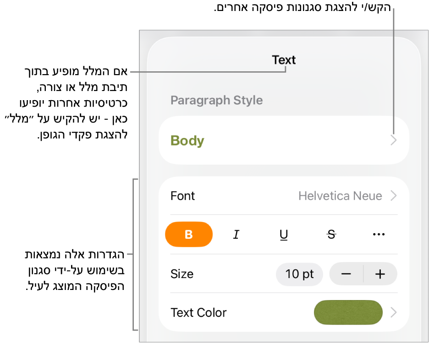Click the Size label

[x=182, y=274]
